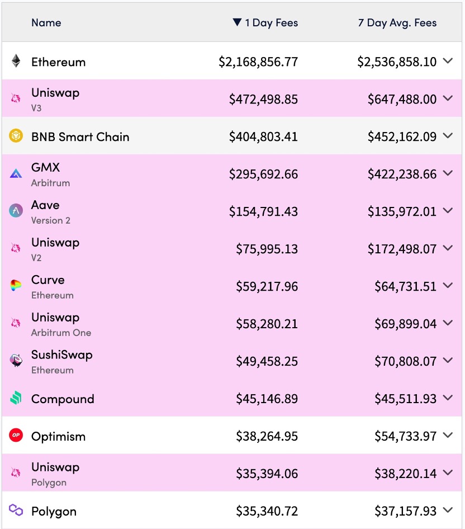The width and height of the screenshot is (465, 529).
Task: Expand details for GMX on Arbitrum
Action: [x=449, y=174]
